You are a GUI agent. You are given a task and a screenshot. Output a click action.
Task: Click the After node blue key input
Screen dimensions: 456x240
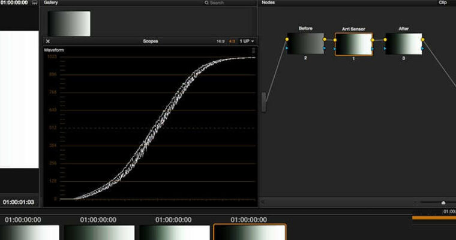tap(385, 48)
